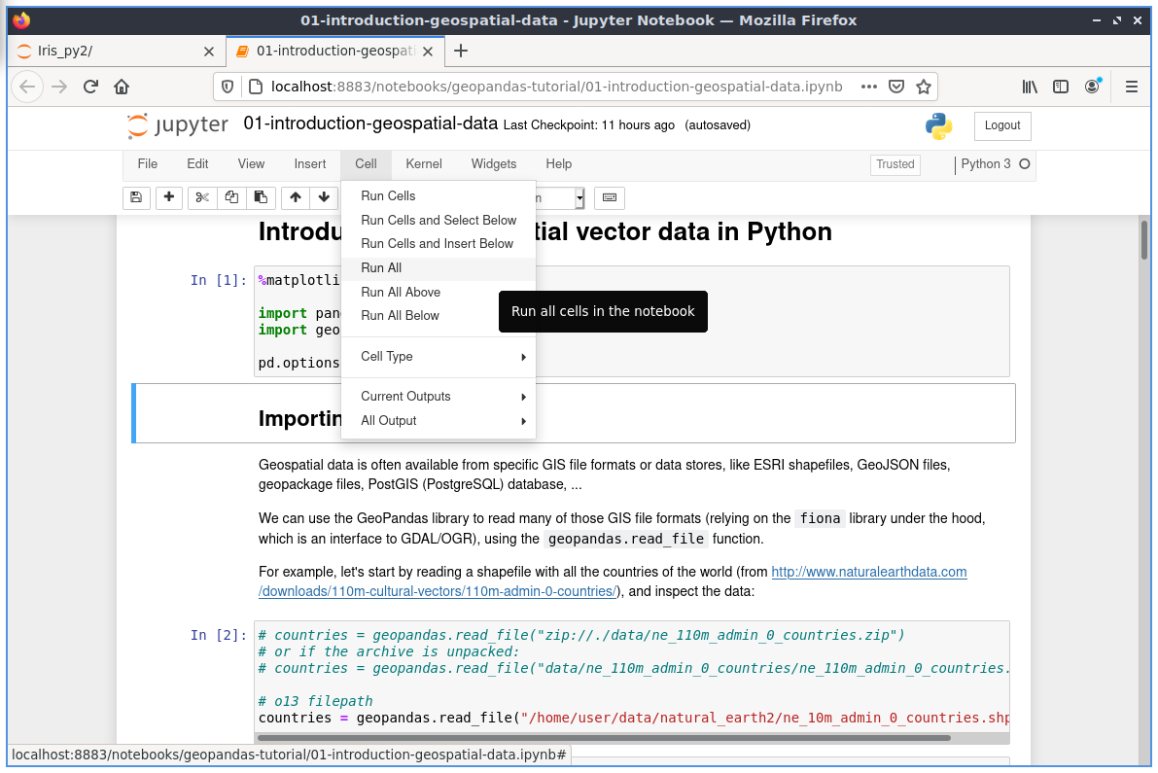The image size is (1158, 773).
Task: Save the notebook with the floppy disk icon
Action: [x=136, y=197]
